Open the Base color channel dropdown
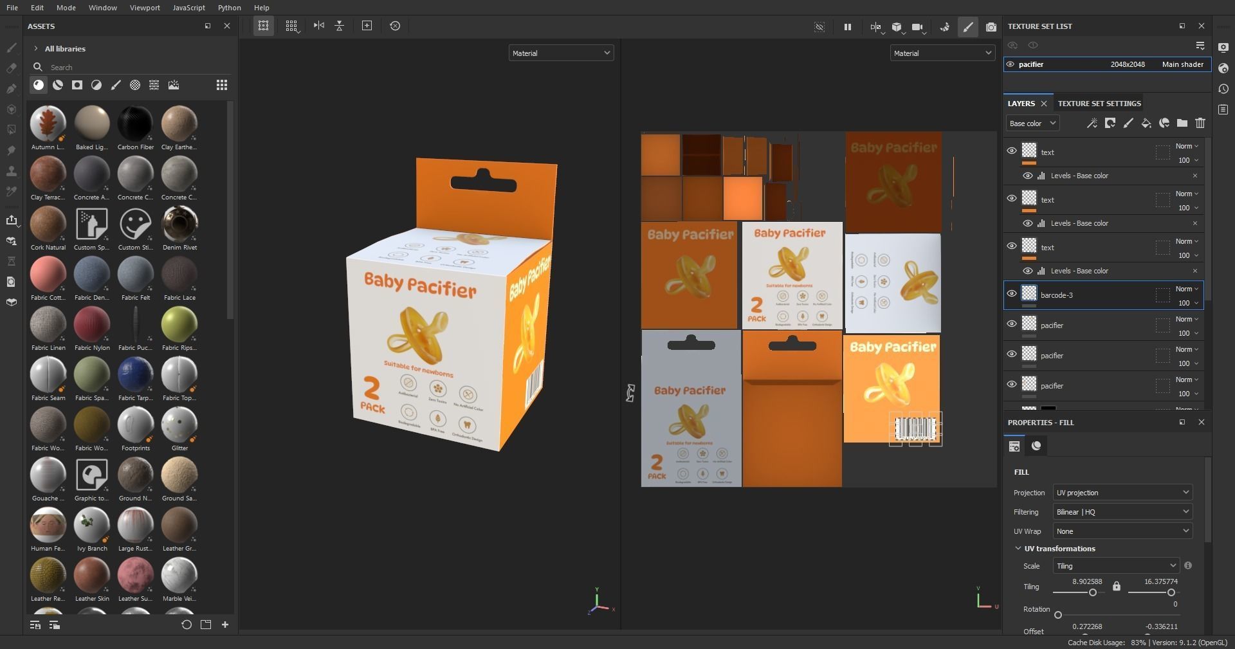This screenshot has height=649, width=1235. tap(1032, 123)
